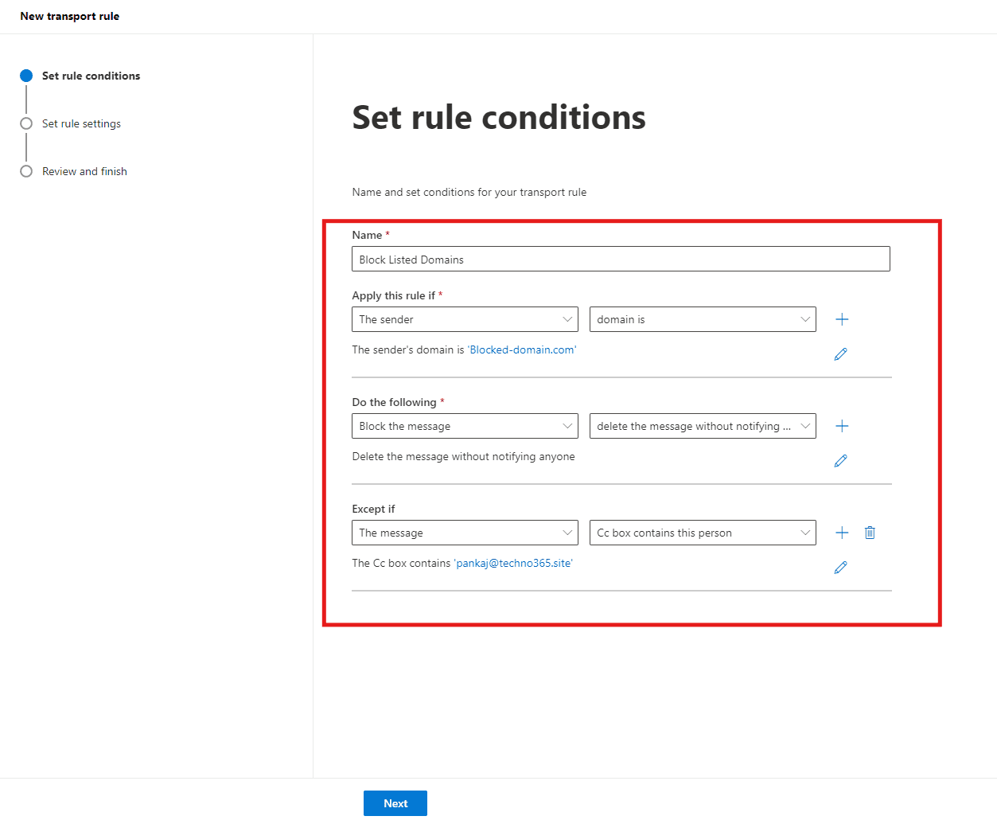Image resolution: width=997 pixels, height=820 pixels.
Task: Add another condition with the plus icon
Action: [x=841, y=319]
